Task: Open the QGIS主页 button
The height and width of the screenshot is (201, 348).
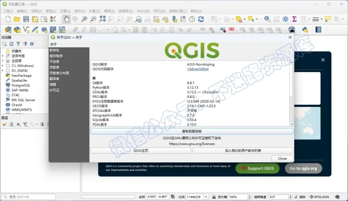Action: [141, 151]
